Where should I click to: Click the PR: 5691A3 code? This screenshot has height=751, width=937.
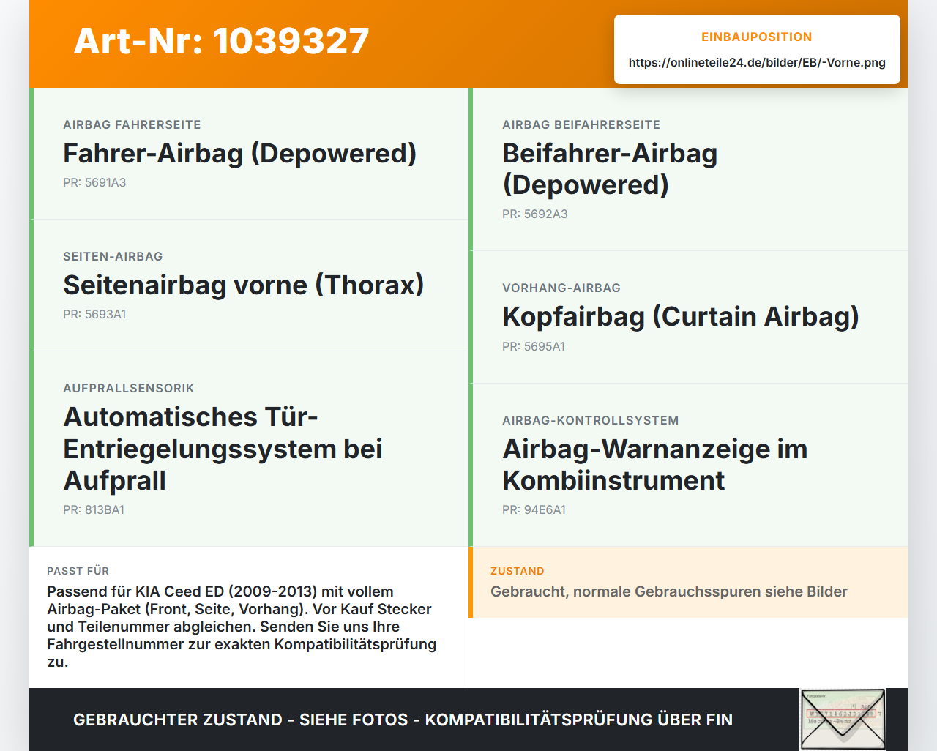[x=94, y=182]
